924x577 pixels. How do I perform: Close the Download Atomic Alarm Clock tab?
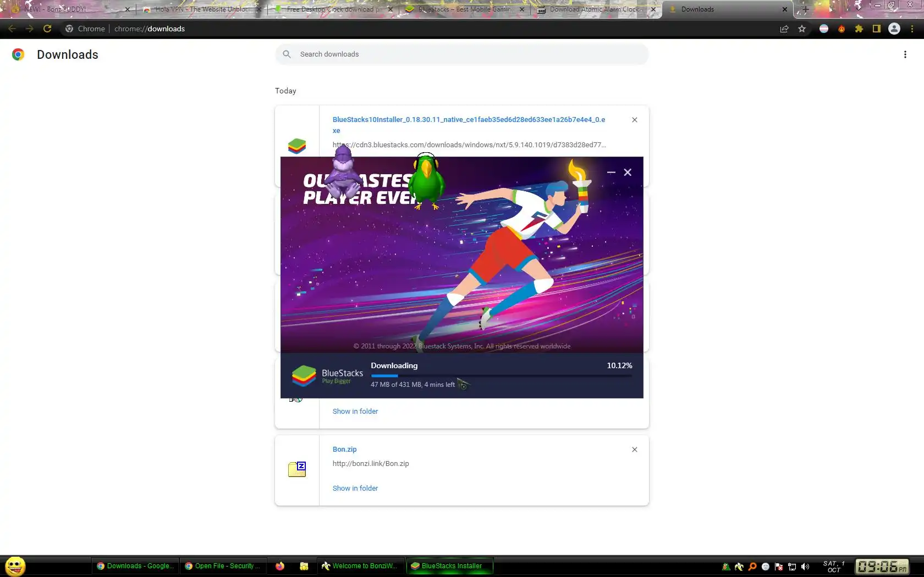tap(653, 9)
